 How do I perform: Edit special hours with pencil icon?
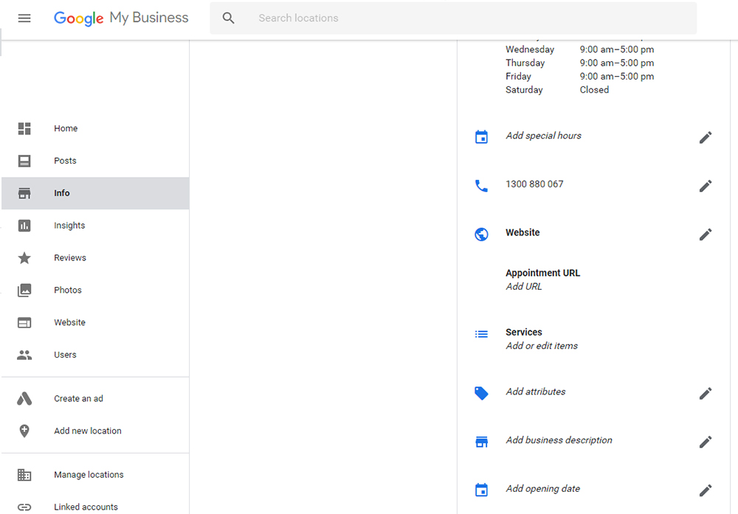[x=705, y=137]
